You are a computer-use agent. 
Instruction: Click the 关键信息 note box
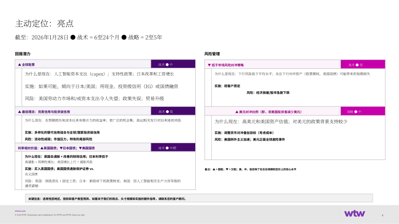(199, 198)
